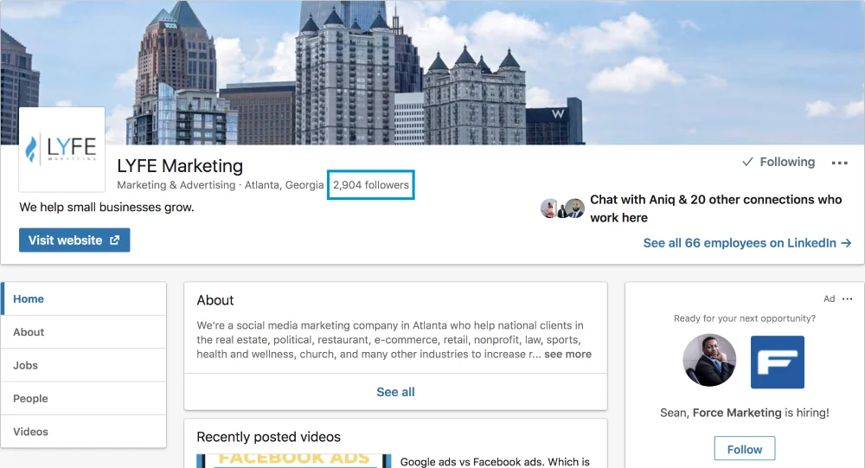Click the 2,904 followers count
Screen dimensions: 865x468
click(371, 185)
